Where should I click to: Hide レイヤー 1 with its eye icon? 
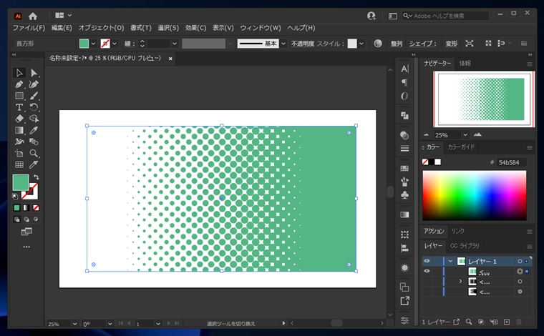point(427,261)
